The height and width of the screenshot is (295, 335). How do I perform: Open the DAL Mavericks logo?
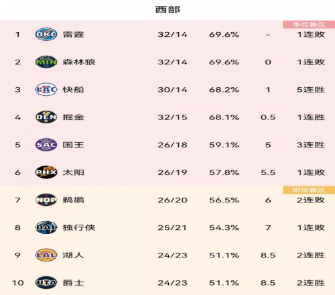(46, 227)
